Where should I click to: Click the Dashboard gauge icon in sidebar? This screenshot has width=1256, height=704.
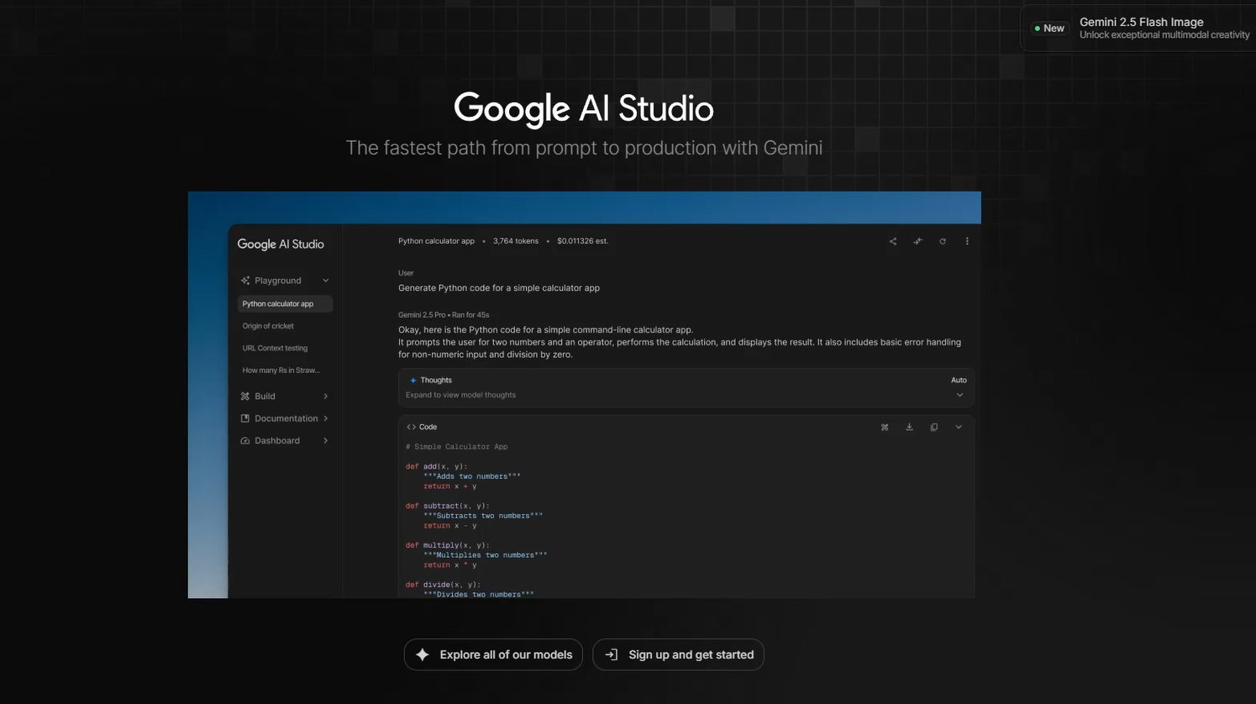coord(245,440)
